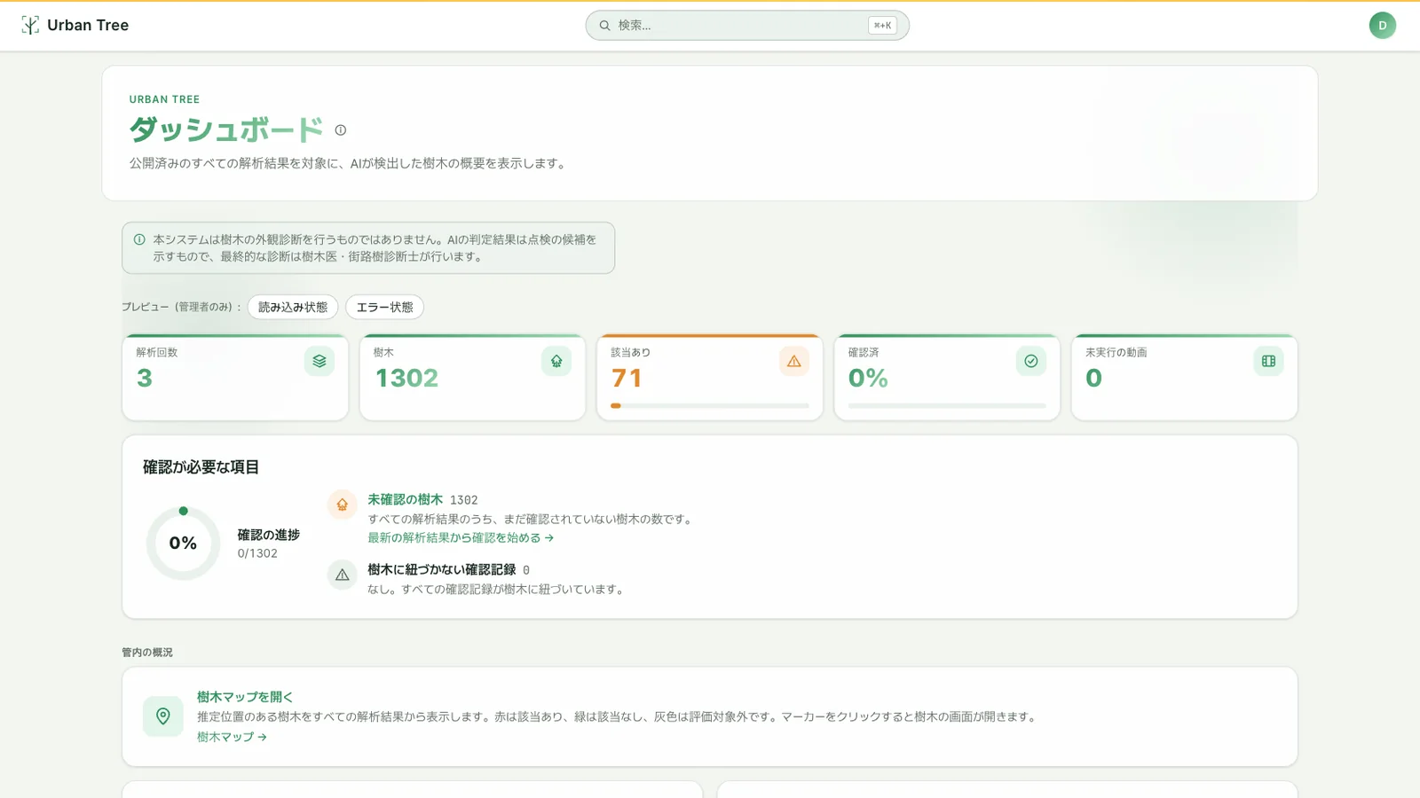Click the 3 value in 解析回数 card

[x=145, y=379]
